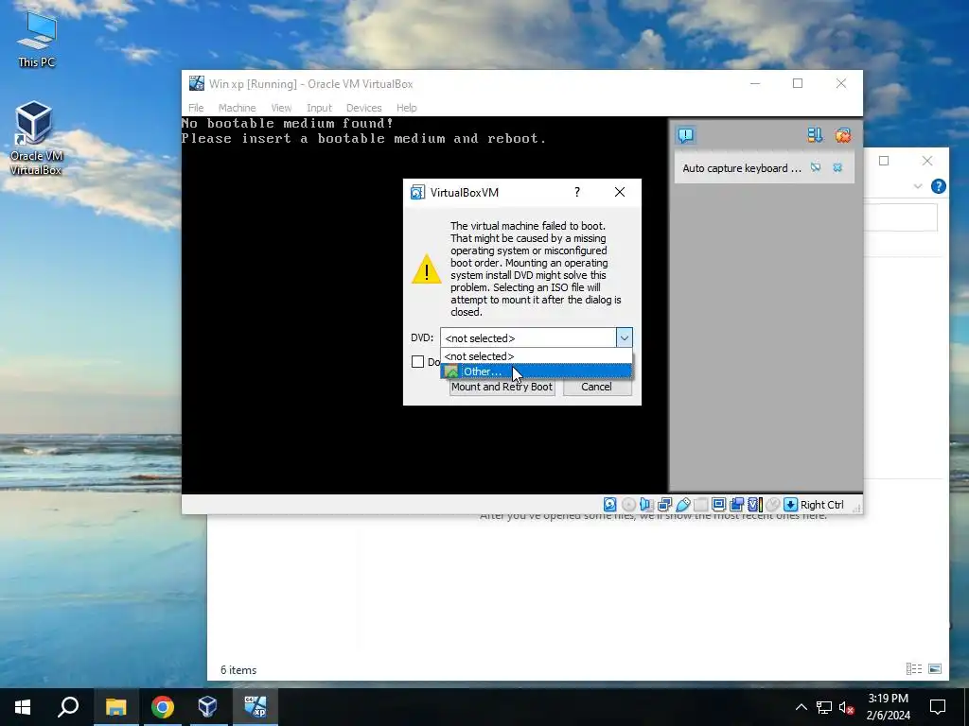This screenshot has width=969, height=726.
Task: Click the yellow warning triangle icon
Action: [x=427, y=269]
